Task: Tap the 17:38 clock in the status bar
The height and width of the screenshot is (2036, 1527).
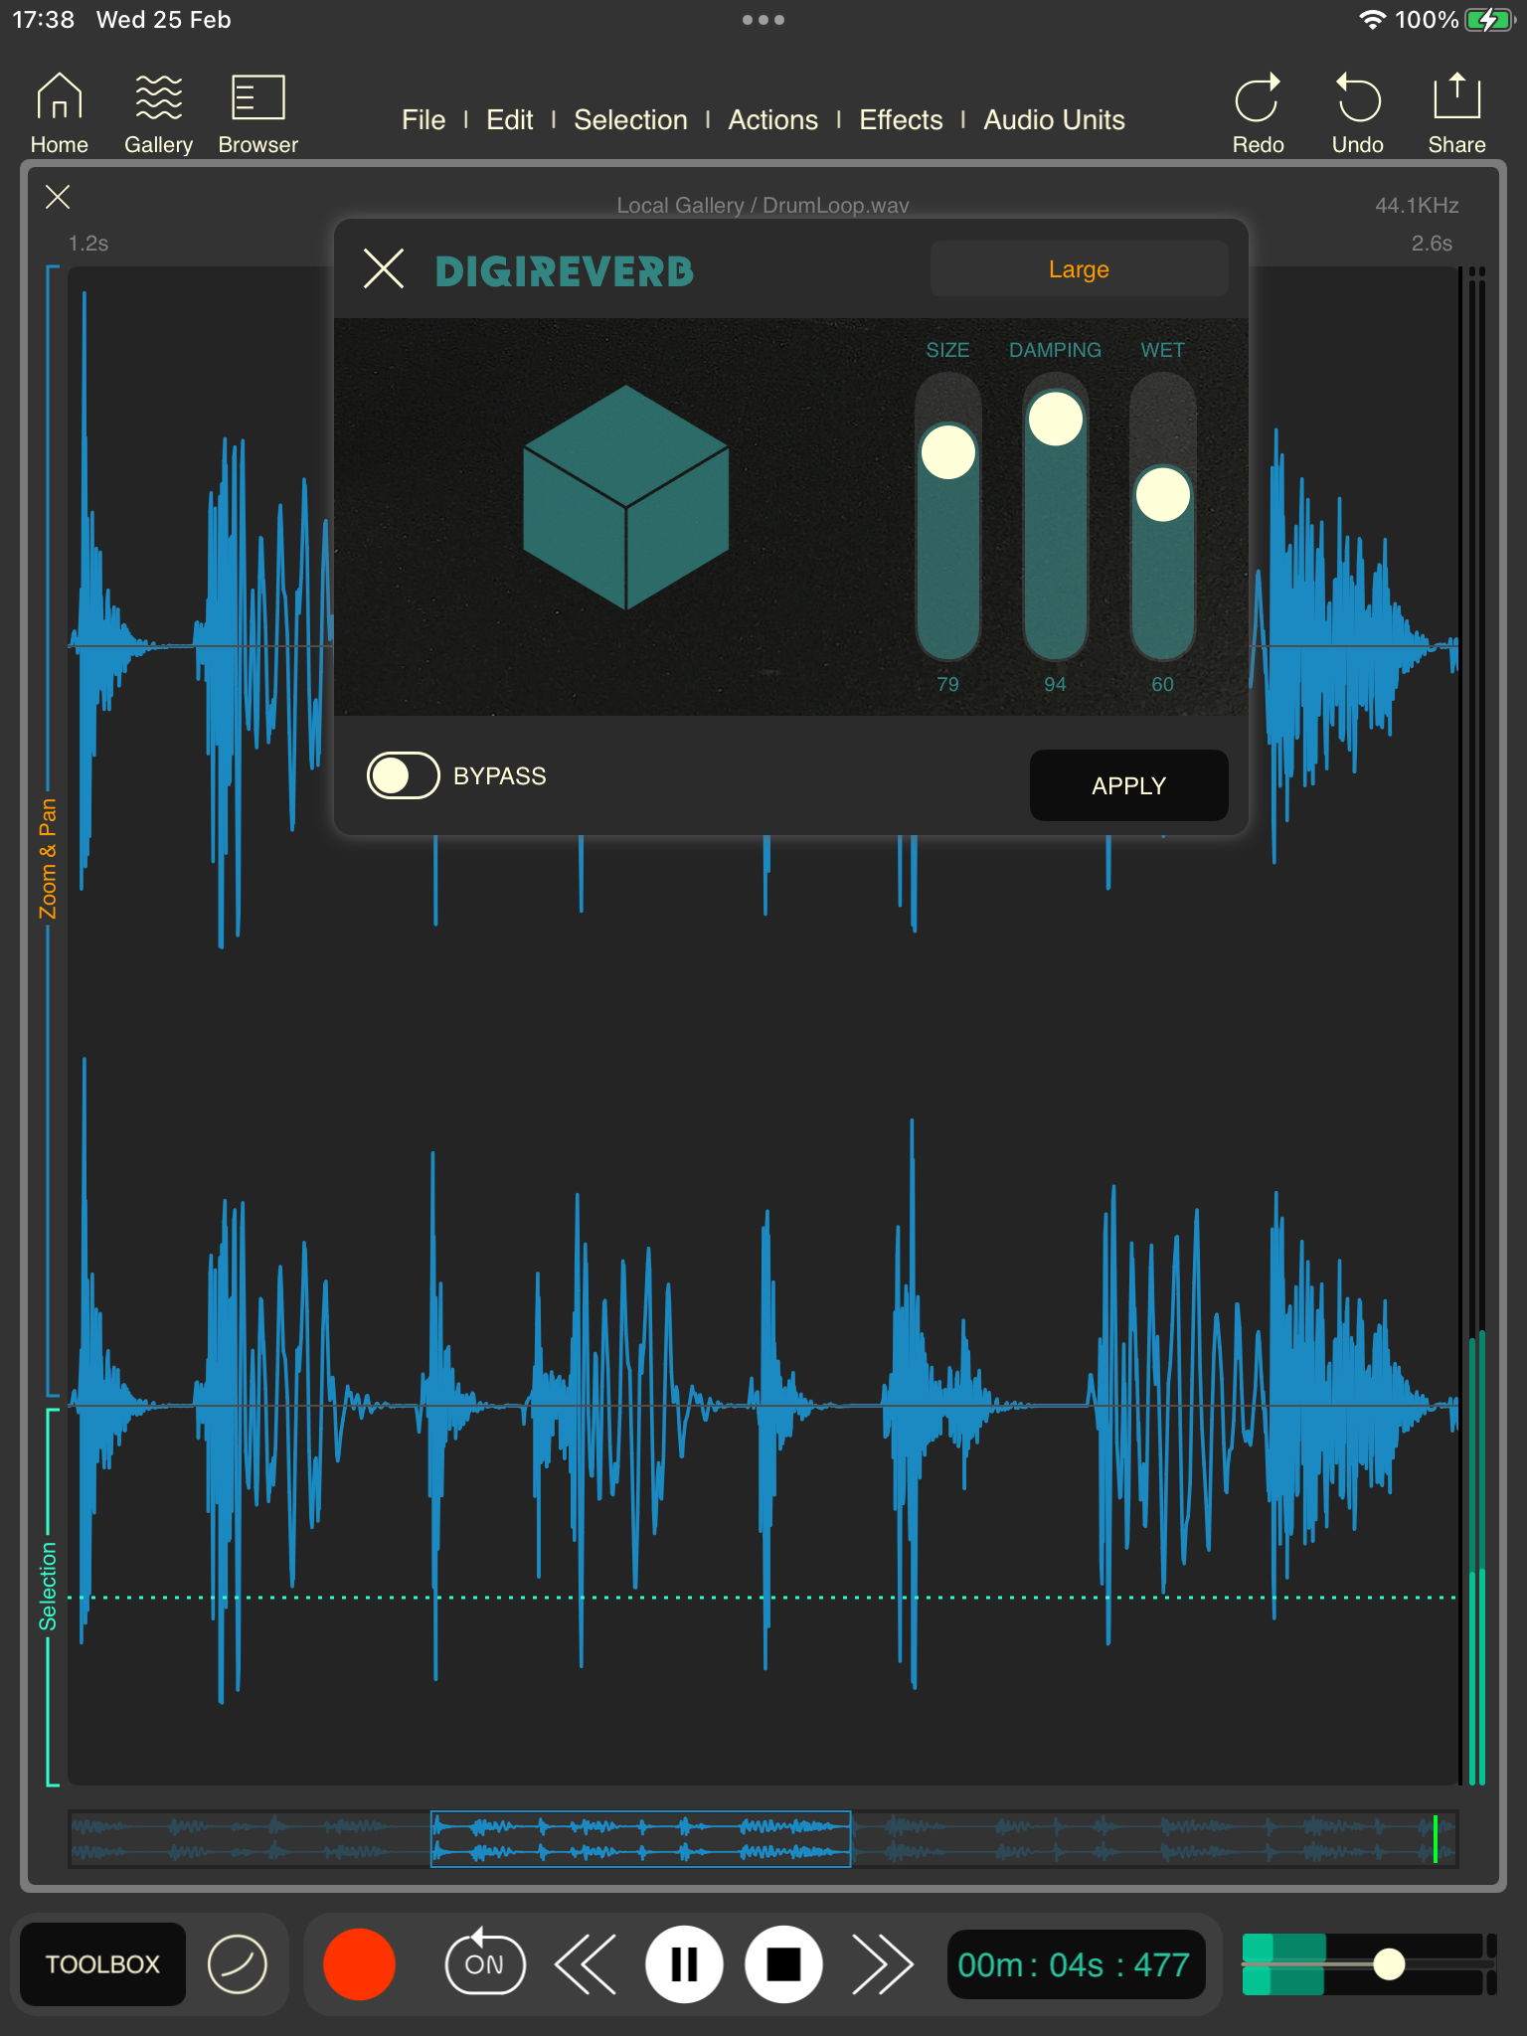Action: [43, 20]
